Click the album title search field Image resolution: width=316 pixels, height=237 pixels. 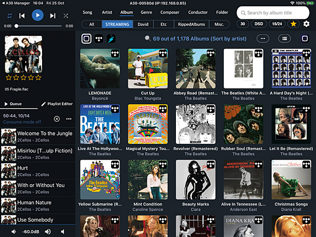(x=273, y=13)
